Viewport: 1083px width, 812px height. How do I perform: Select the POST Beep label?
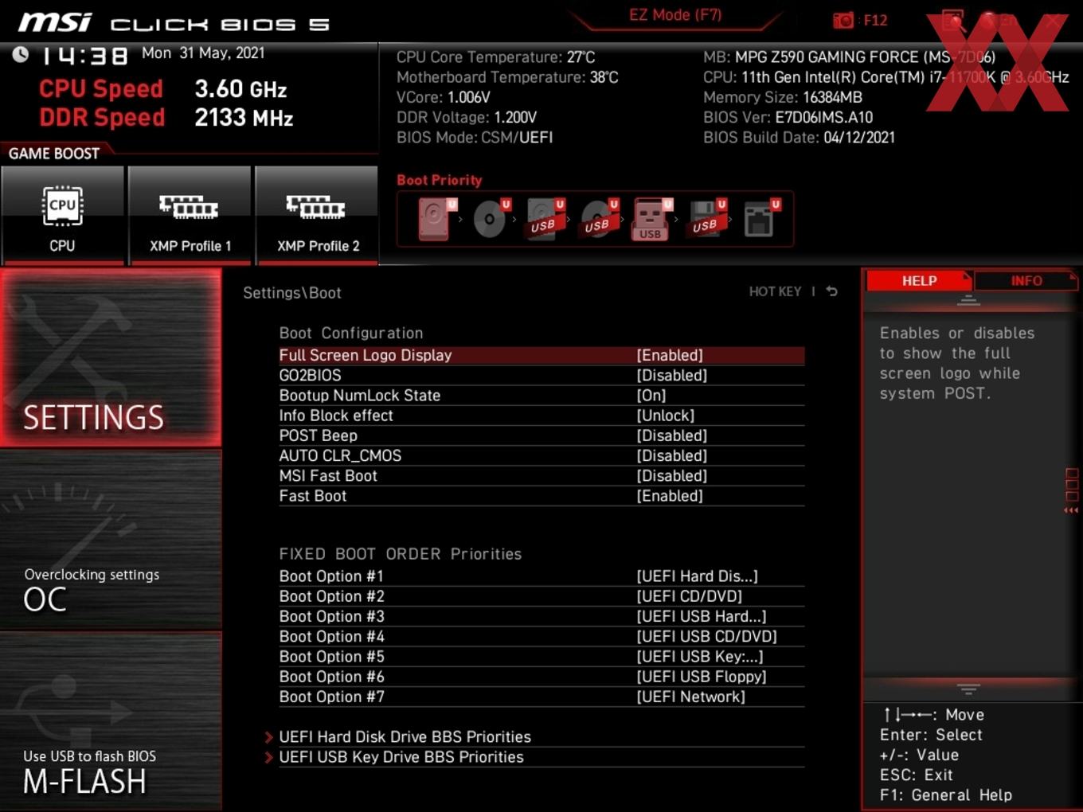point(319,435)
